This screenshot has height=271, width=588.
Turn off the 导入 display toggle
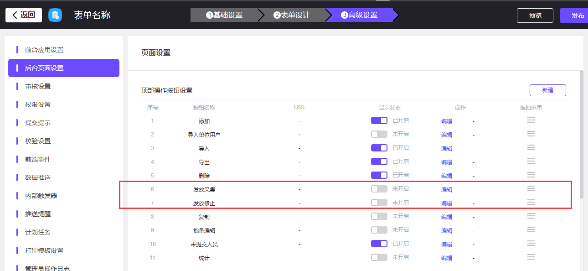point(379,148)
